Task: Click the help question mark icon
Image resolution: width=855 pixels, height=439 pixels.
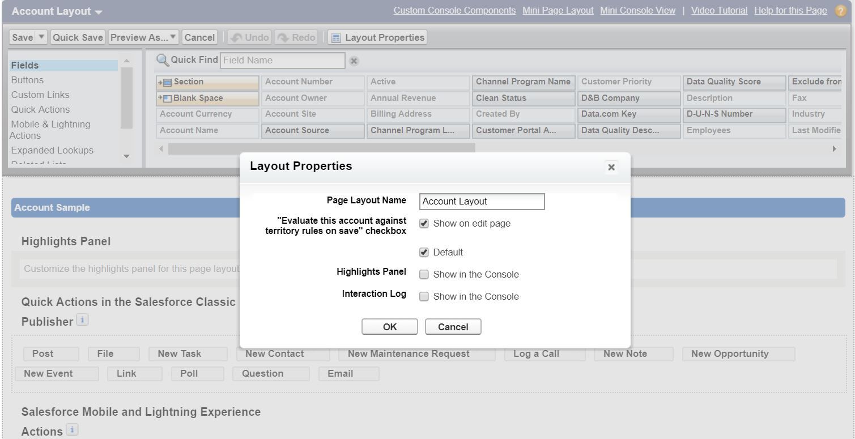Action: coord(840,11)
